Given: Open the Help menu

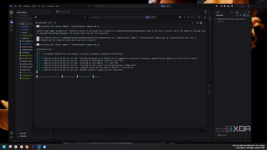Looking at the screenshot, I should click(57, 6).
